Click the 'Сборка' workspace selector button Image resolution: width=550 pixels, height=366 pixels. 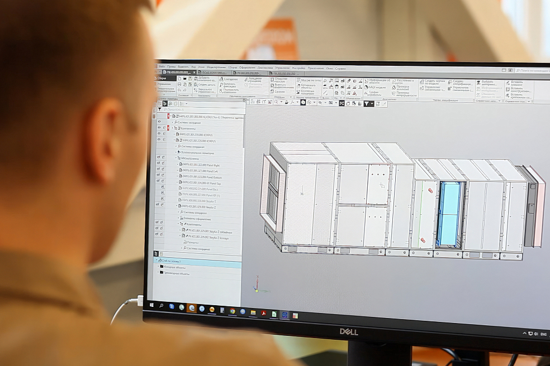(165, 78)
